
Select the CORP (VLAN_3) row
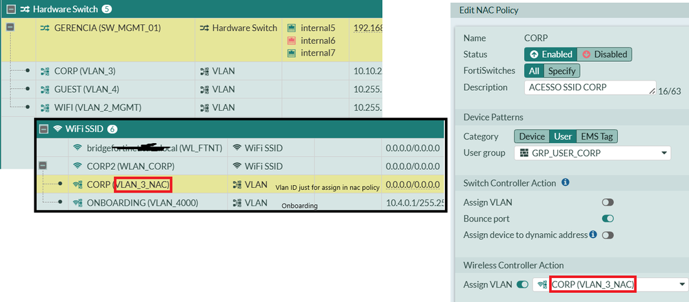(x=192, y=71)
